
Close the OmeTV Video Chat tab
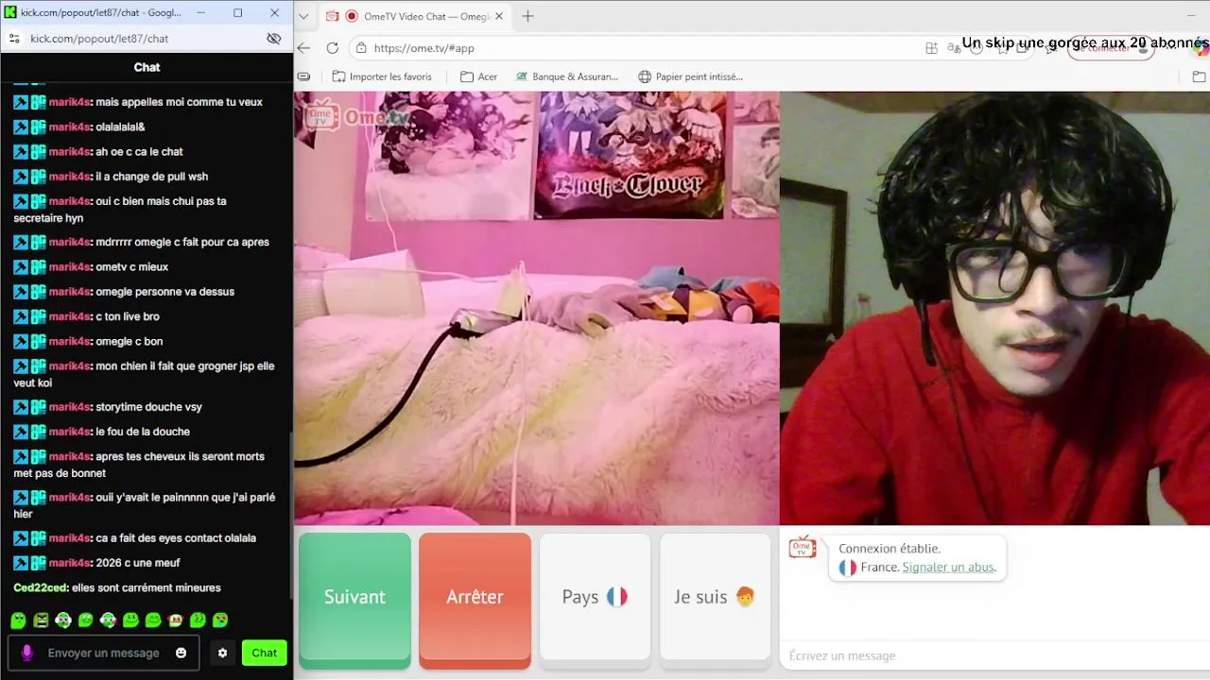click(499, 16)
